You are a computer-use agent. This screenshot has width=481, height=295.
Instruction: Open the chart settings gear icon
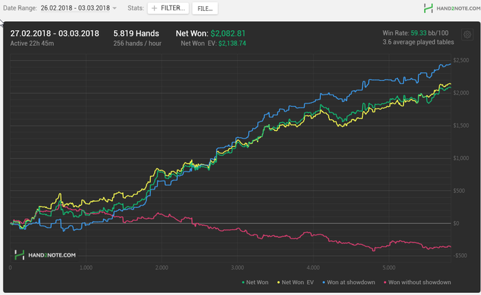pyautogui.click(x=467, y=34)
